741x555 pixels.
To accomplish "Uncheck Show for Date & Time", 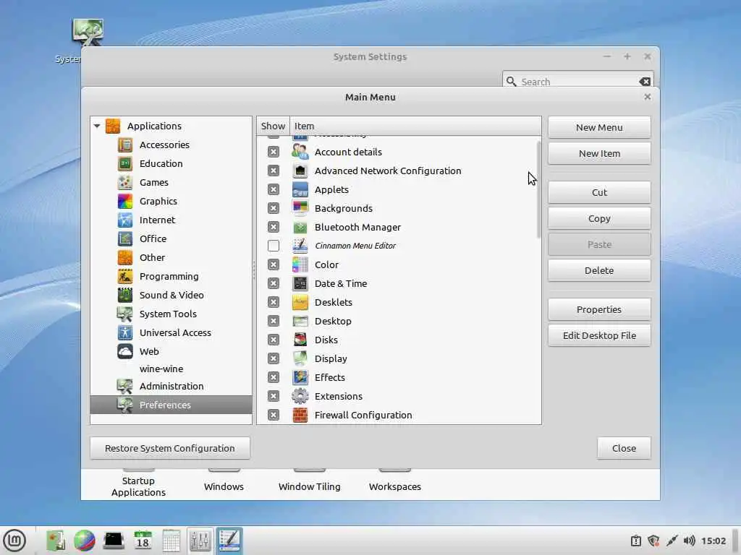I will (x=273, y=283).
